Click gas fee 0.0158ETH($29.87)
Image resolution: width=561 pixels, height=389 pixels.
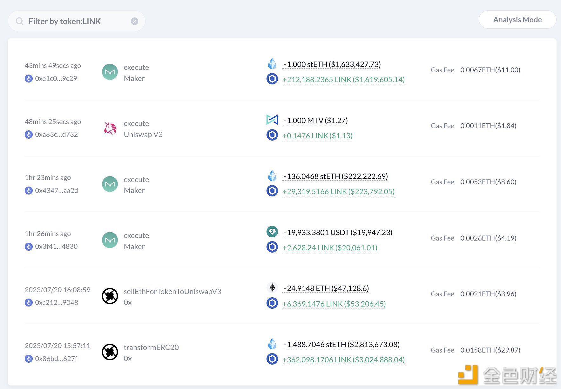click(x=490, y=350)
